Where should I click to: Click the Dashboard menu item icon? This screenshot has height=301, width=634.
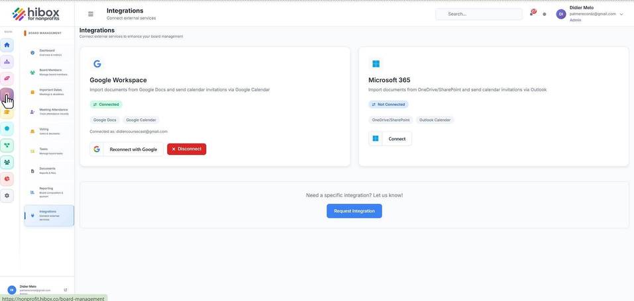click(32, 53)
